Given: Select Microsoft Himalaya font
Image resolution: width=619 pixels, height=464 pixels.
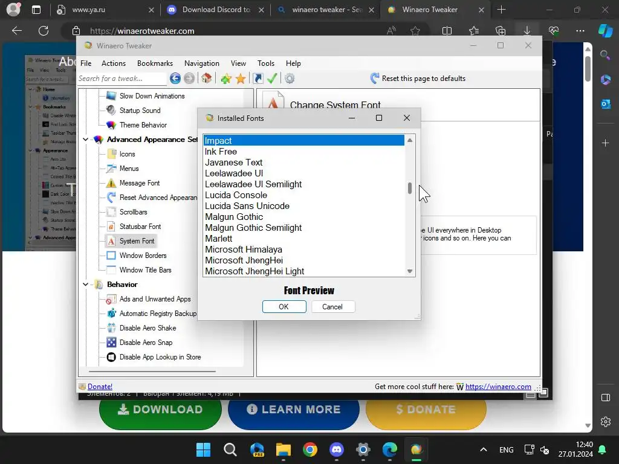Looking at the screenshot, I should coord(303,250).
